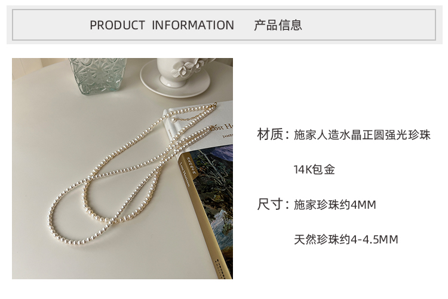Click the white flower decoration on cup
This screenshot has width=448, height=299.
(185, 67)
